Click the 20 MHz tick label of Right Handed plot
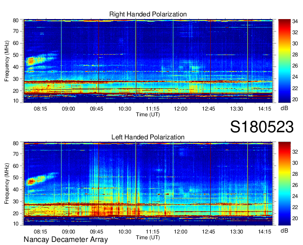 coord(16,91)
